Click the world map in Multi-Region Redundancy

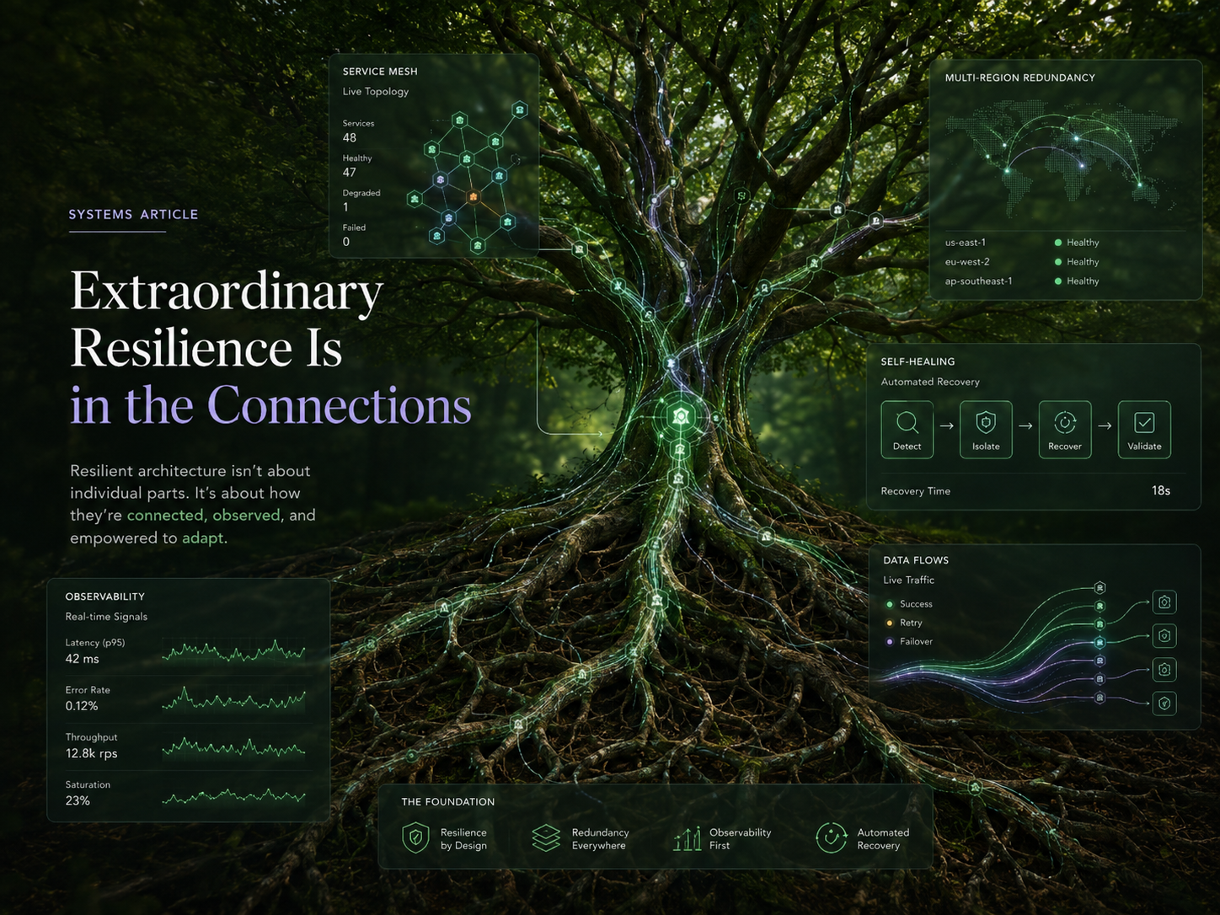(1063, 160)
